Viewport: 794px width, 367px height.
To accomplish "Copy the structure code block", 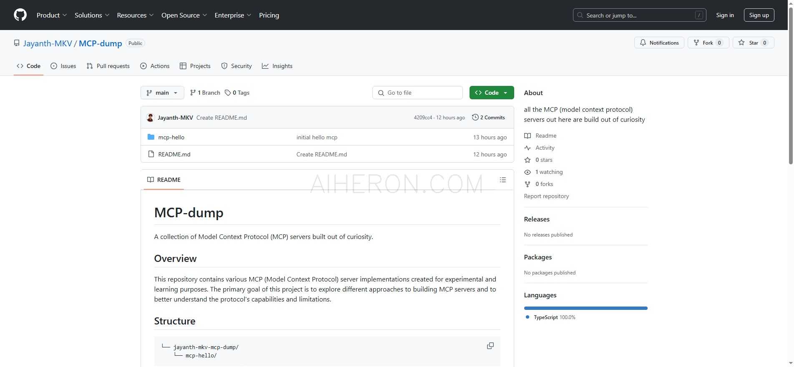I will point(490,346).
